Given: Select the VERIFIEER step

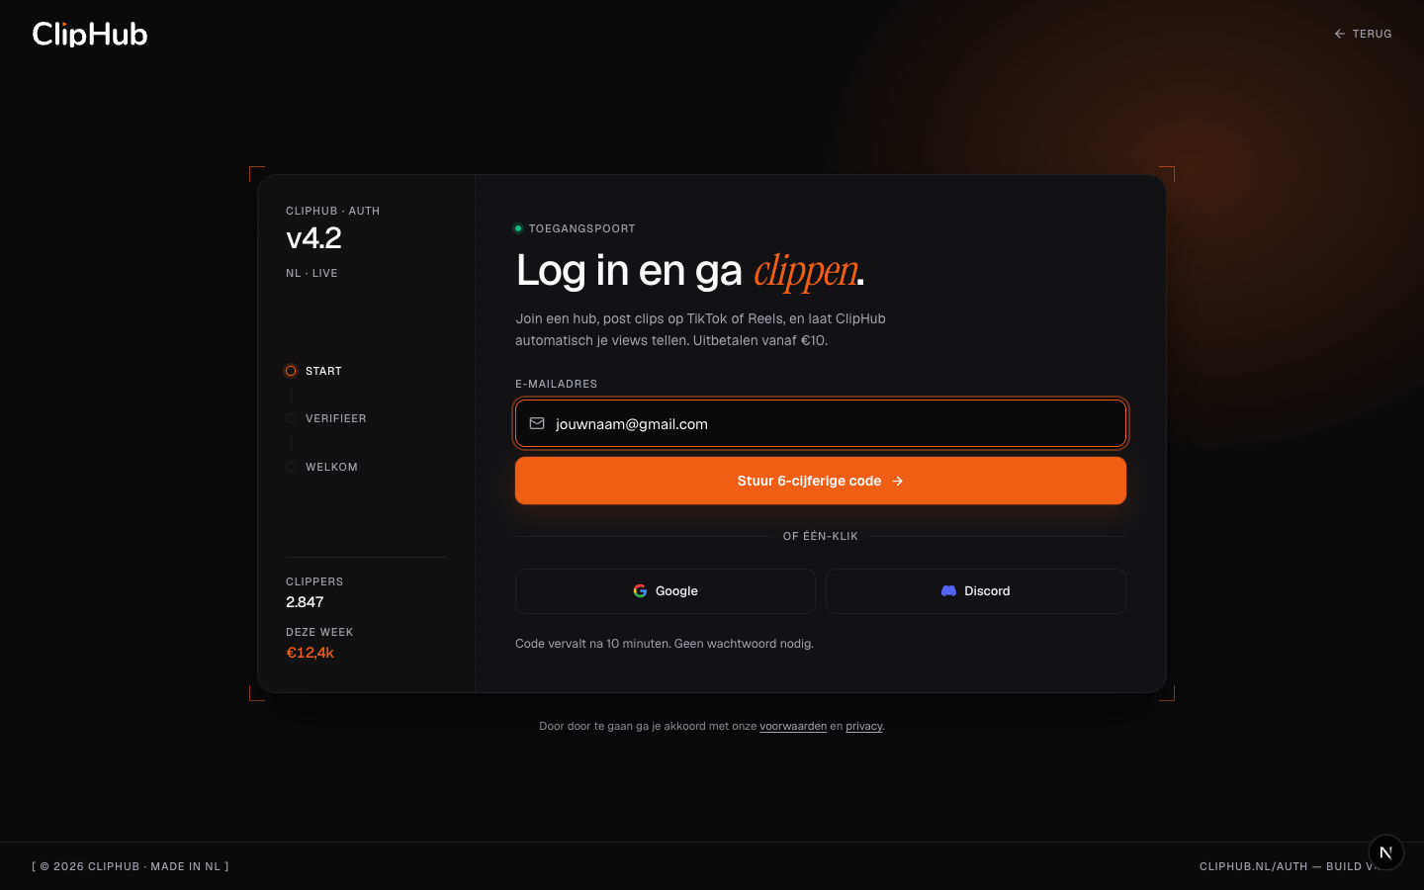Looking at the screenshot, I should click(x=326, y=418).
